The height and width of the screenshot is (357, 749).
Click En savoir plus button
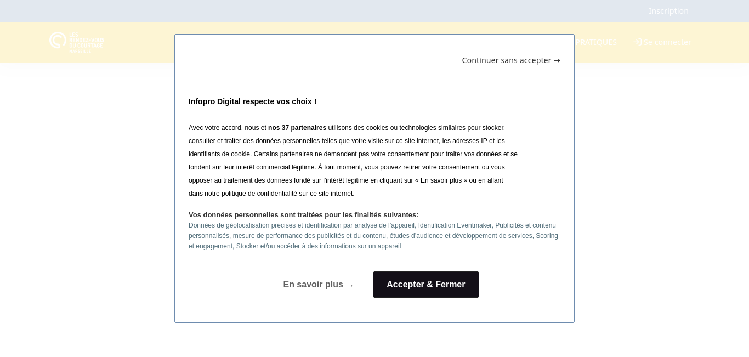pos(319,285)
